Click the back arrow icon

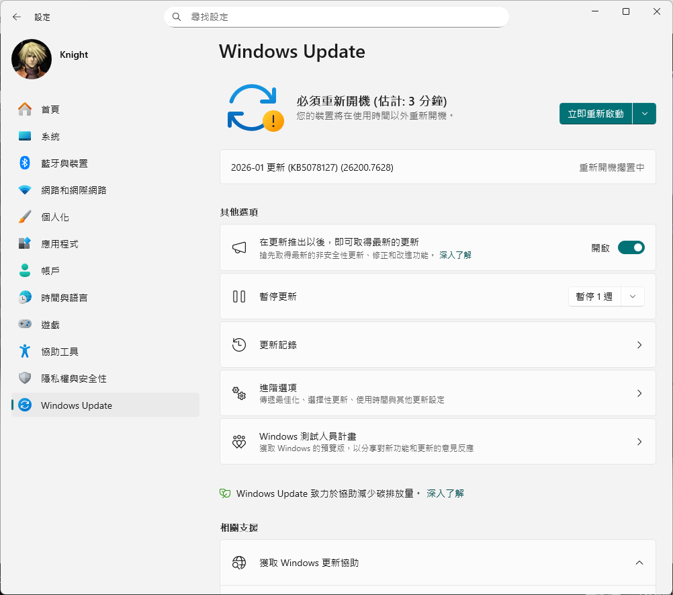(x=17, y=17)
